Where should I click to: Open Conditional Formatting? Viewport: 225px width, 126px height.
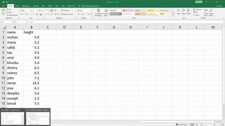point(98,13)
